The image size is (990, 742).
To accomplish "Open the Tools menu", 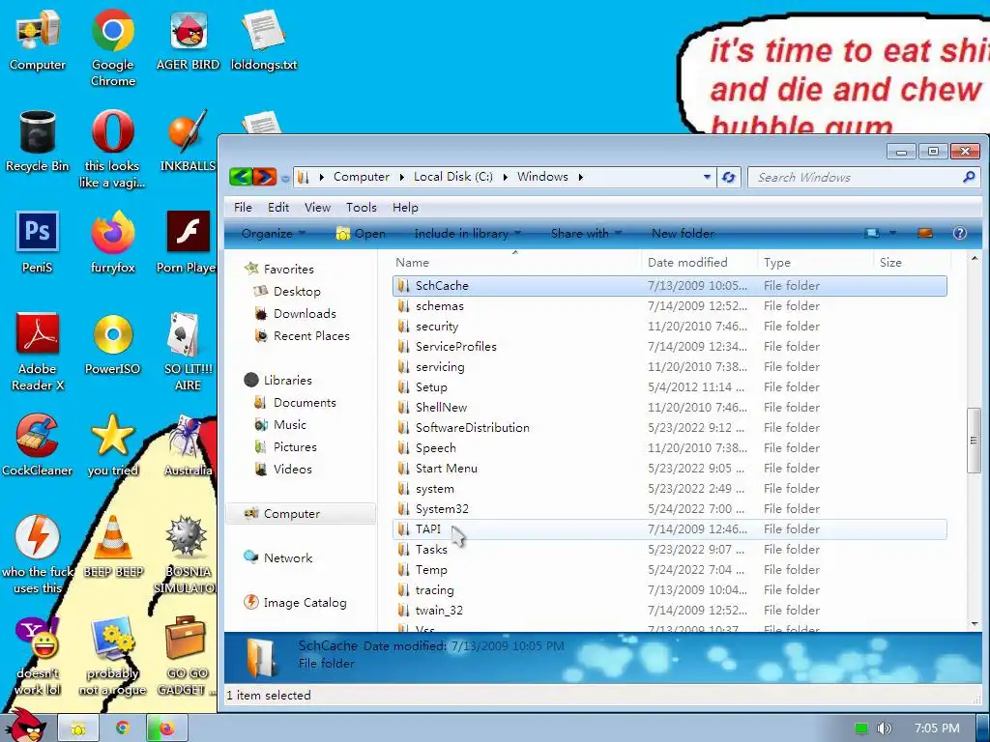I will 362,208.
